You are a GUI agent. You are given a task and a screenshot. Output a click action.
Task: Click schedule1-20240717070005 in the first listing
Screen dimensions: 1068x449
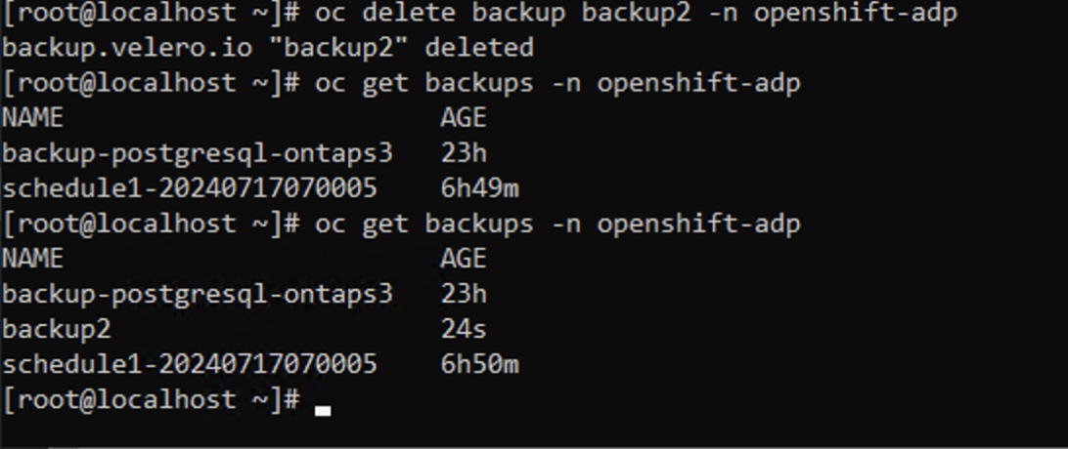point(190,188)
